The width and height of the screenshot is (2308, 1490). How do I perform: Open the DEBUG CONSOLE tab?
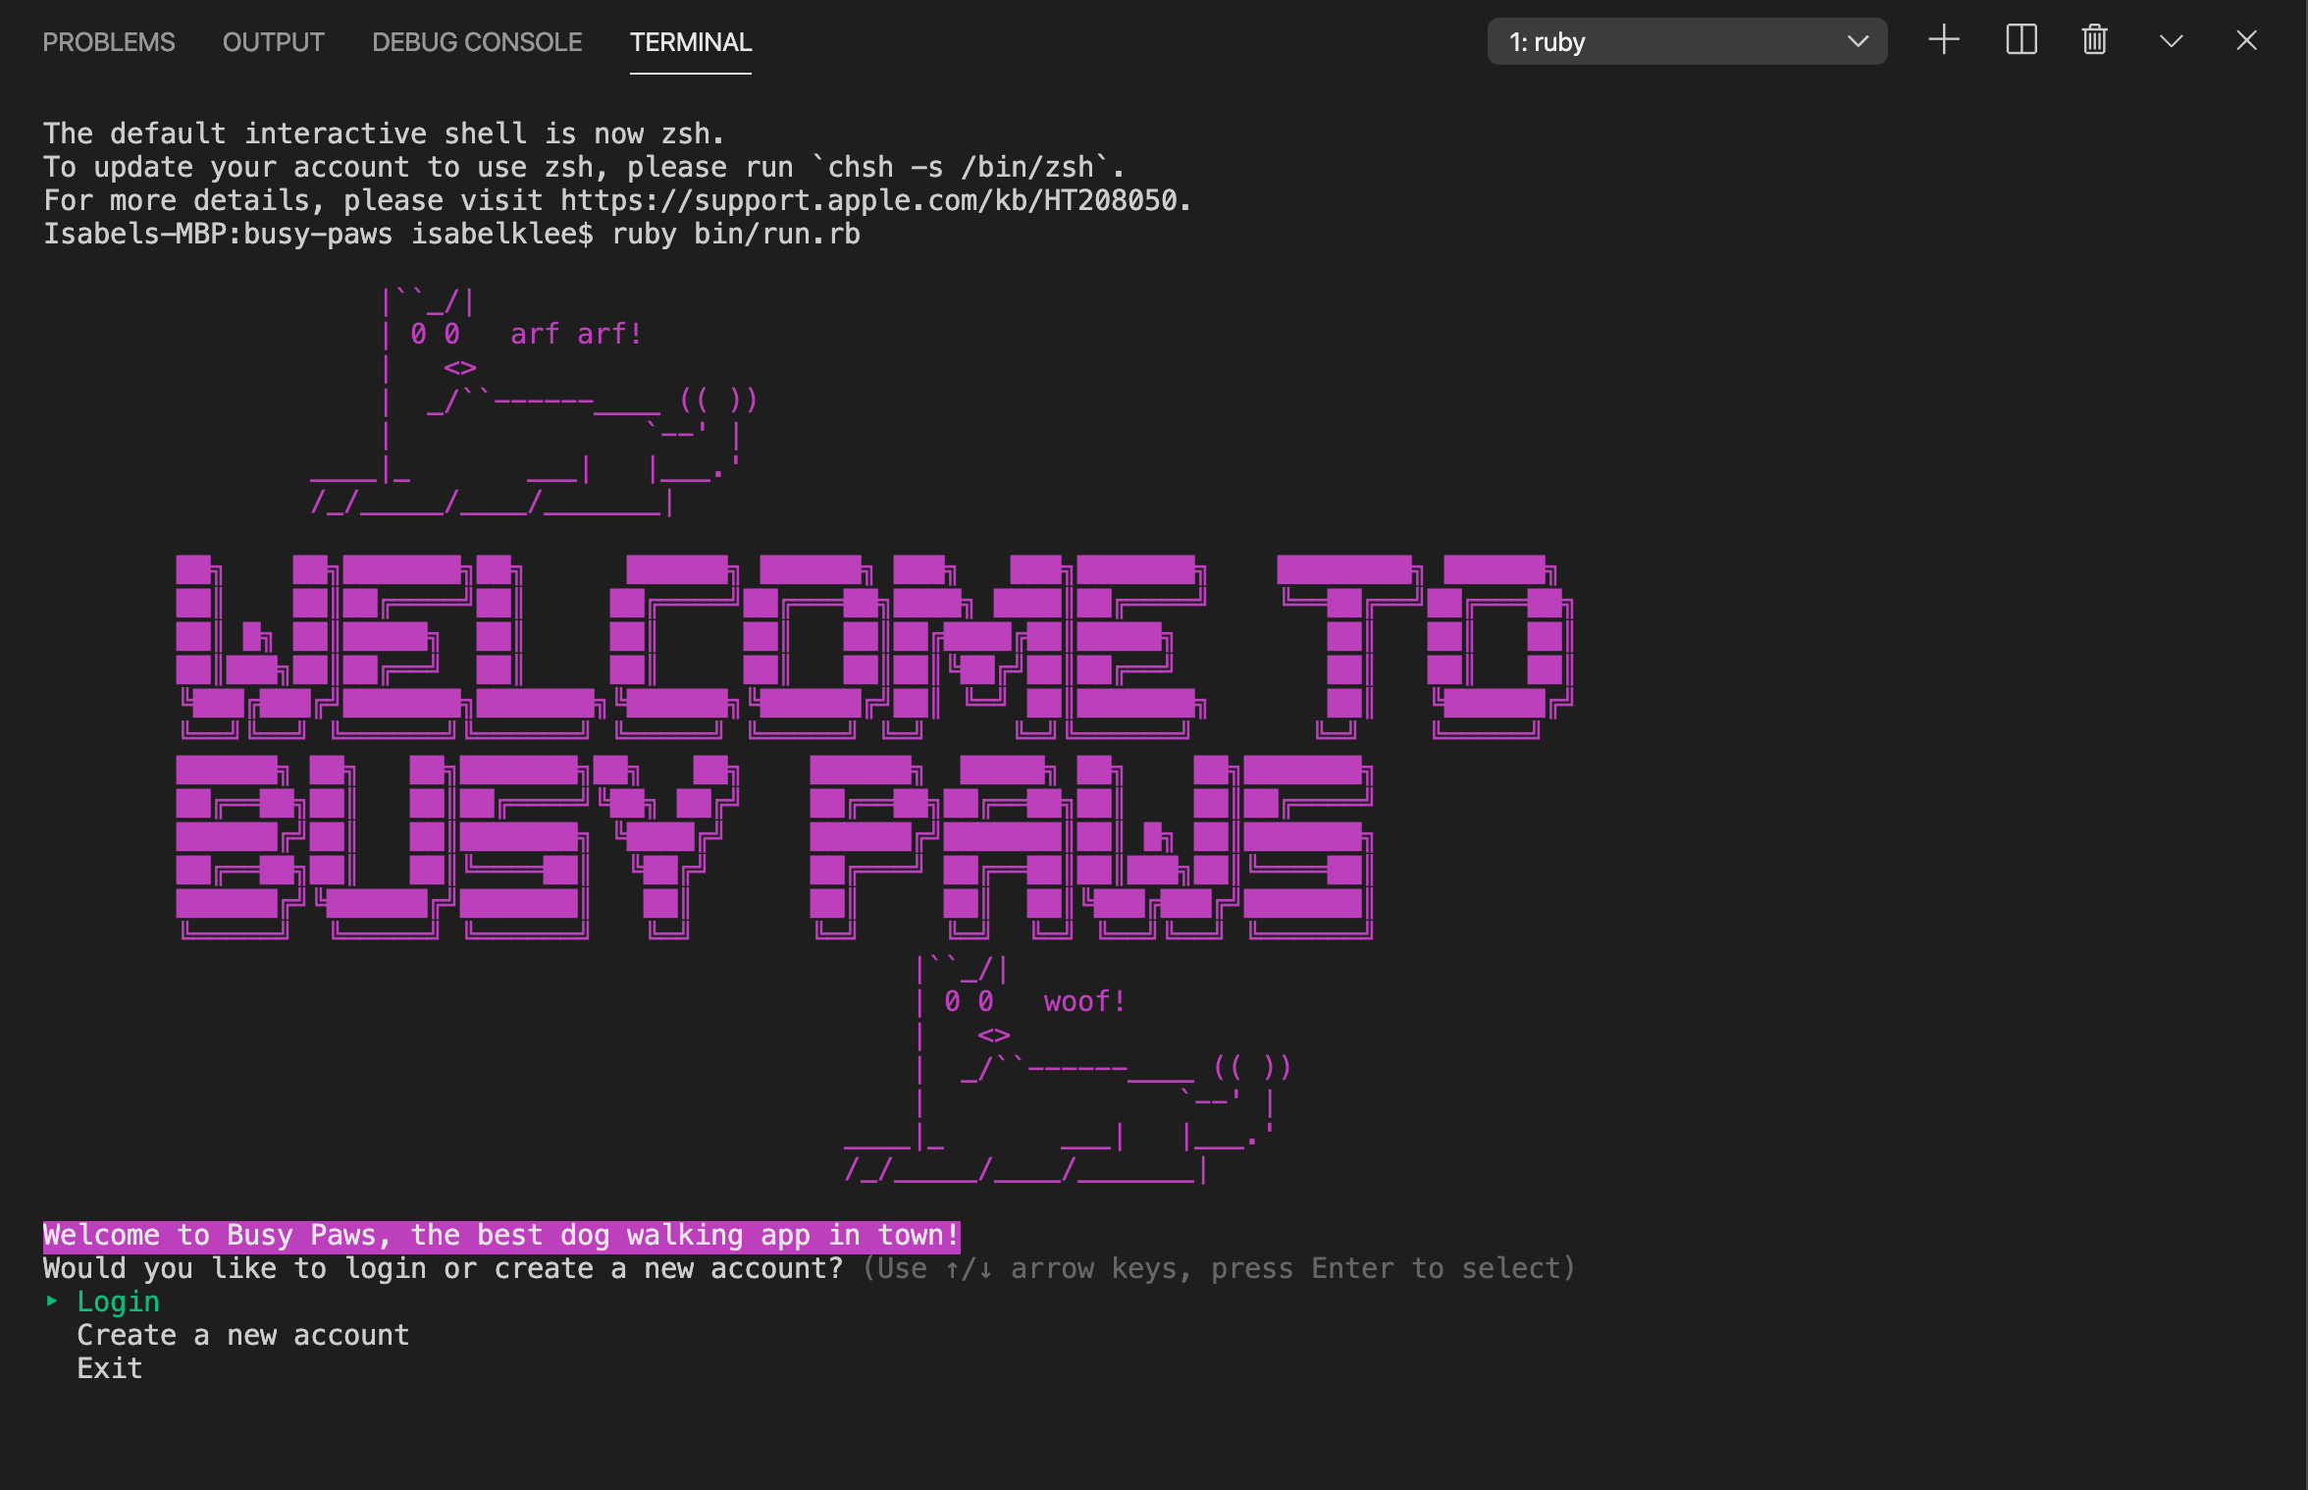click(477, 42)
